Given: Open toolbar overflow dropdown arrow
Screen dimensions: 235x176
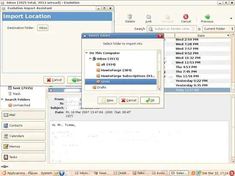Looking at the screenshot, I should 231,18.
